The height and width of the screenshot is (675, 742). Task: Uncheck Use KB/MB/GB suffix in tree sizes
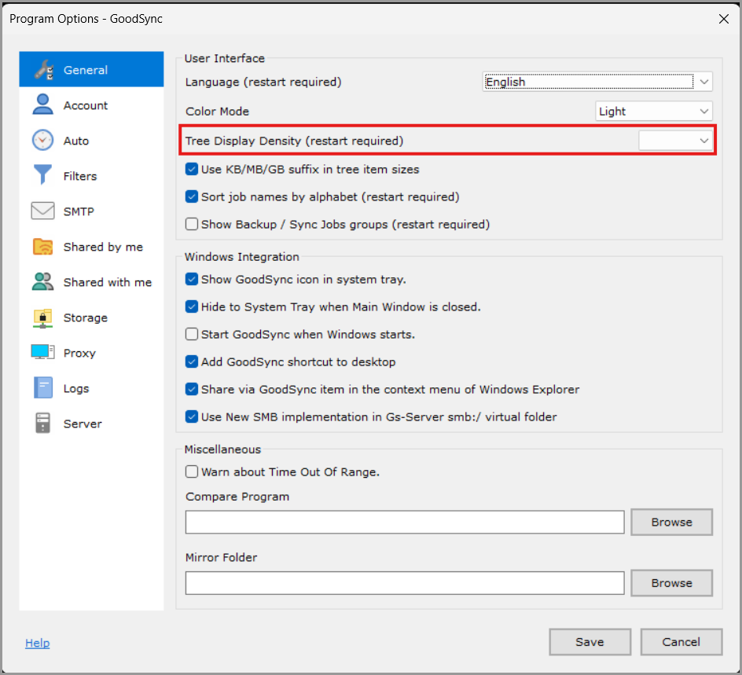point(192,170)
